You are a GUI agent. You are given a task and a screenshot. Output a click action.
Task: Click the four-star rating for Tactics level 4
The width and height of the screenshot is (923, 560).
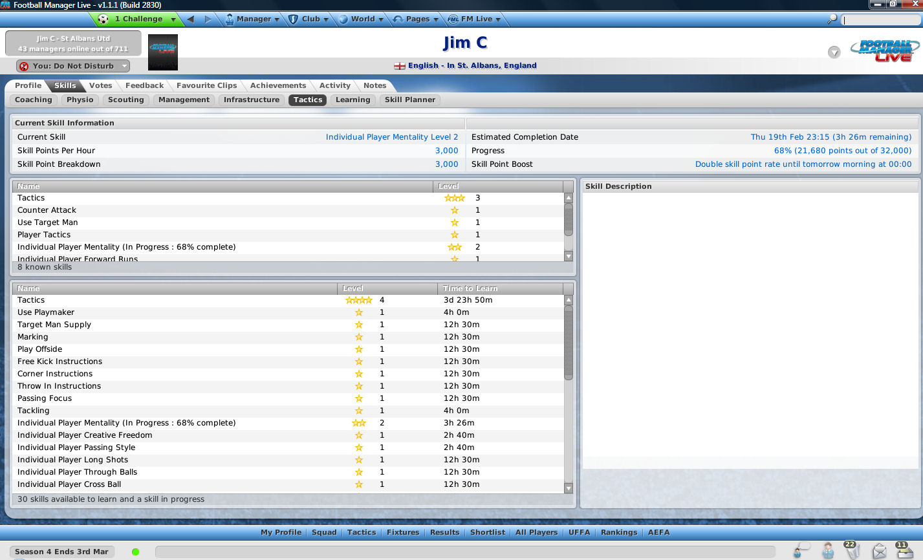point(359,300)
